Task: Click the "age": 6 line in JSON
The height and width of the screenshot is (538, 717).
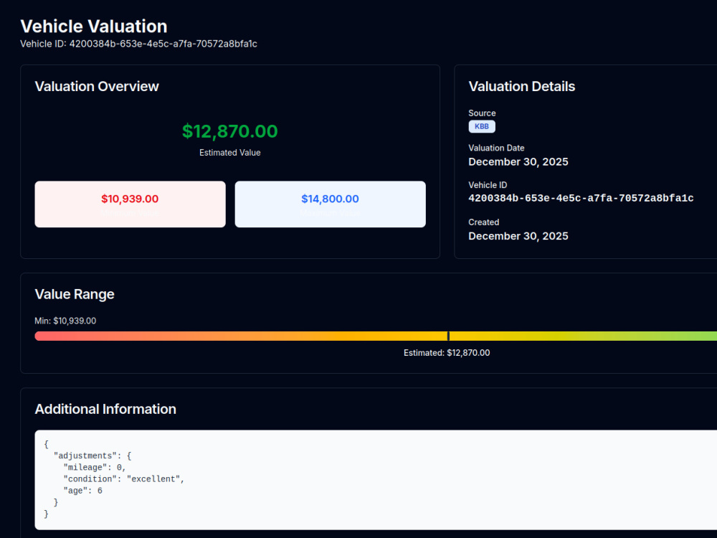Action: tap(82, 491)
